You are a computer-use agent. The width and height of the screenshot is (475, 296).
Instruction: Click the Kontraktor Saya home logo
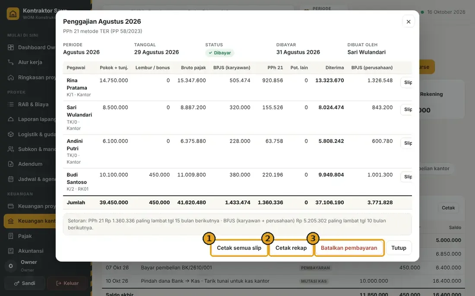(x=13, y=14)
